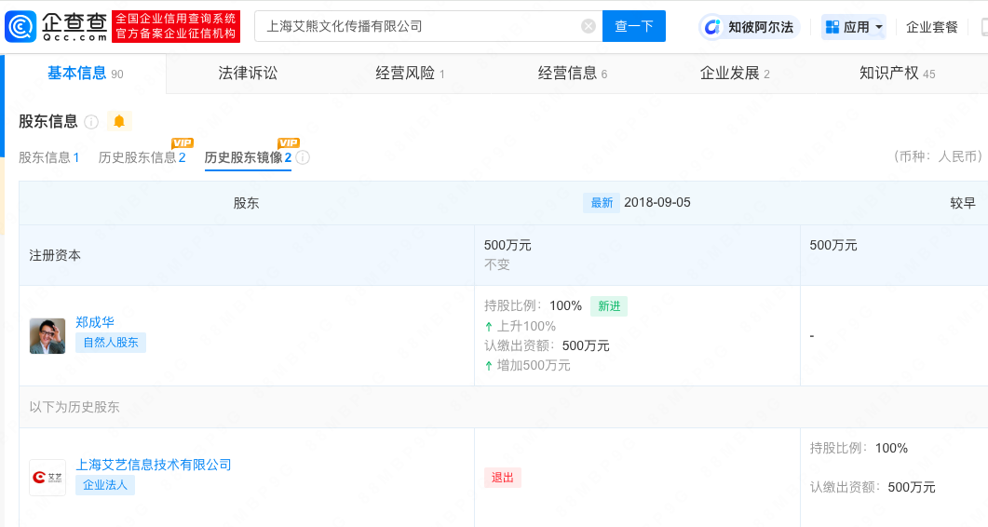The width and height of the screenshot is (988, 527).
Task: Show info icon next to 历史股东镜像
Action: pyautogui.click(x=303, y=157)
